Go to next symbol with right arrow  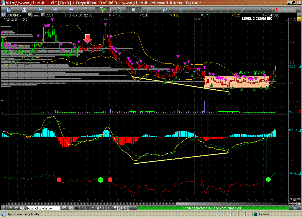(56, 9)
